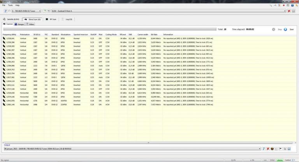Click the blue Start scan button

pyautogui.click(x=285, y=29)
